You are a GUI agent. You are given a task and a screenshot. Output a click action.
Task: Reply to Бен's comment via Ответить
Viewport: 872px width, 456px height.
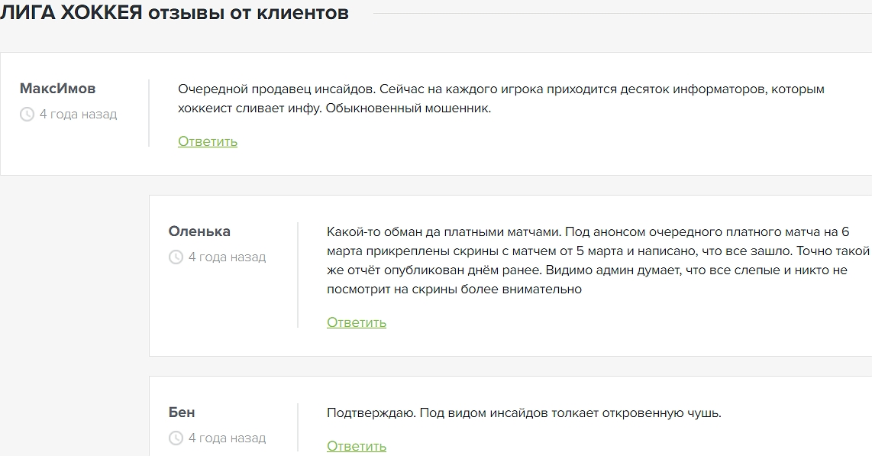tap(357, 446)
